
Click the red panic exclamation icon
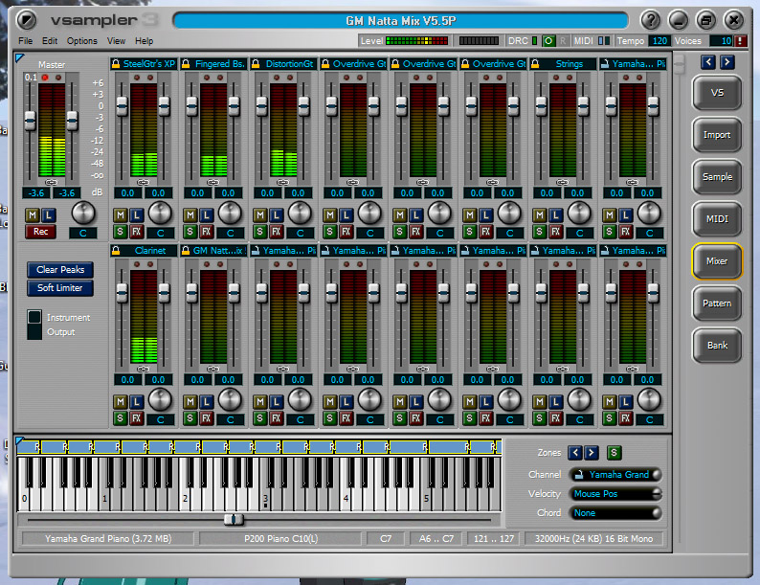[740, 41]
